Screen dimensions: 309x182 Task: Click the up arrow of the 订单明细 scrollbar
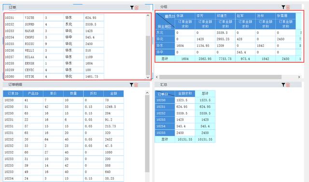tap(147, 93)
